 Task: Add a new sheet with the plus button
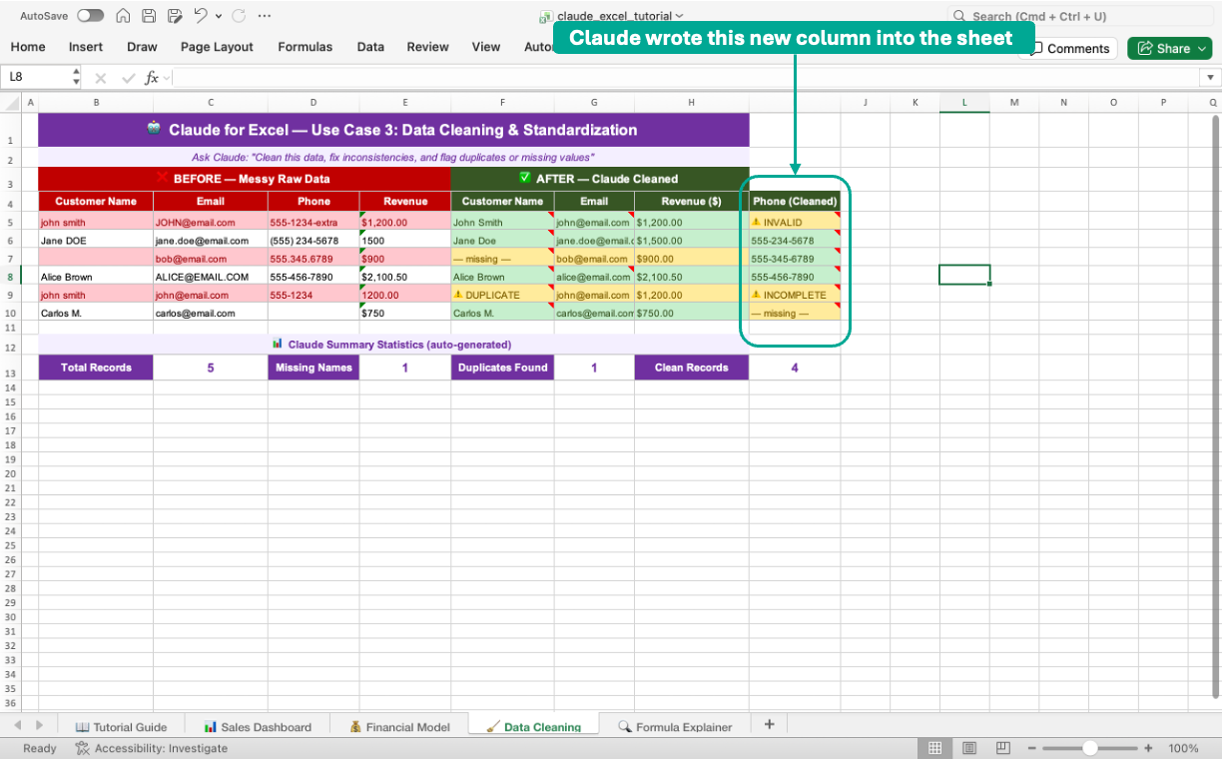769,723
